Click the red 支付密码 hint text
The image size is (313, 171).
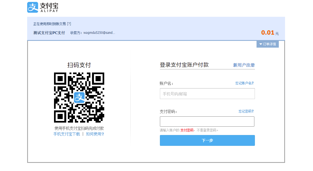pos(187,130)
